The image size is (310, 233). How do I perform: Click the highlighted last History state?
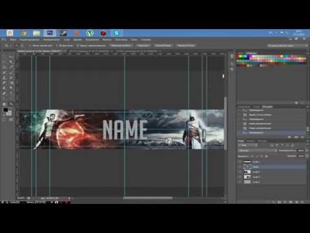[x=272, y=133]
